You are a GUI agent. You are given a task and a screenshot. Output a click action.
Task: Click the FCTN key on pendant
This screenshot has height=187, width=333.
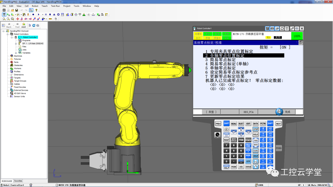(x=263, y=124)
